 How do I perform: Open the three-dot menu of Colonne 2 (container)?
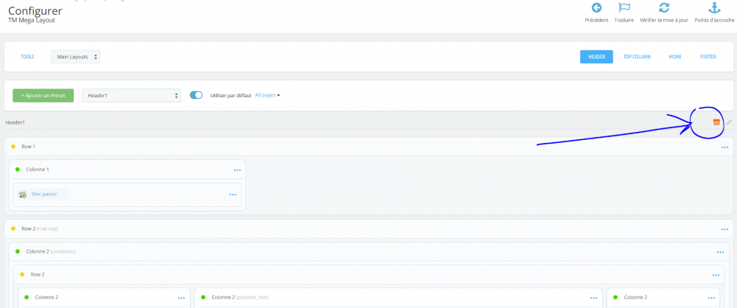[721, 252]
